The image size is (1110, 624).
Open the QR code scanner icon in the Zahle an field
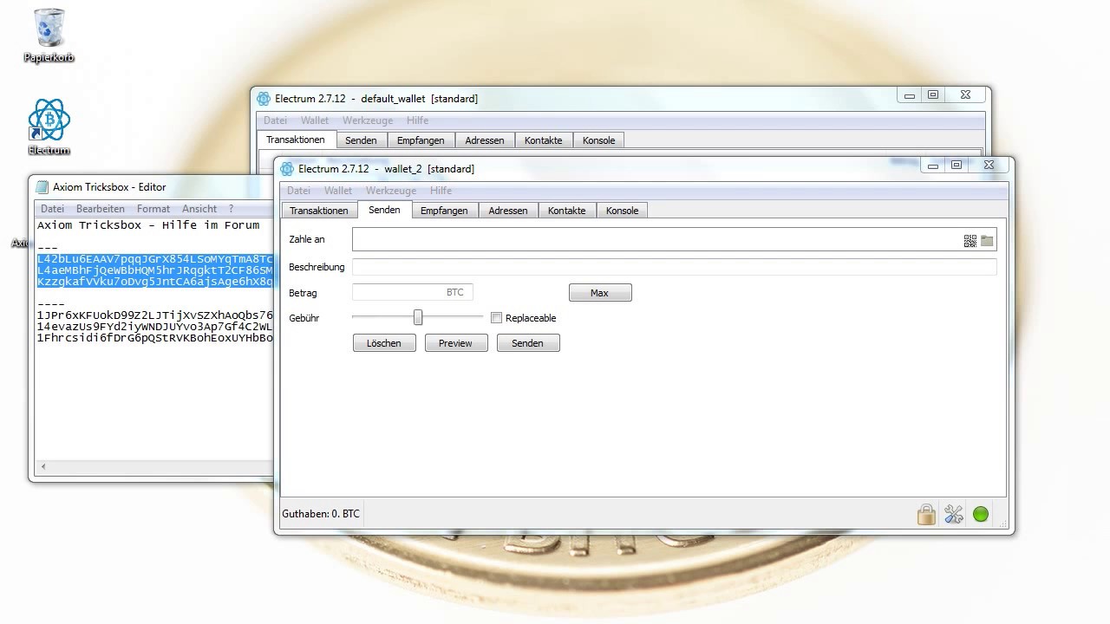coord(970,241)
